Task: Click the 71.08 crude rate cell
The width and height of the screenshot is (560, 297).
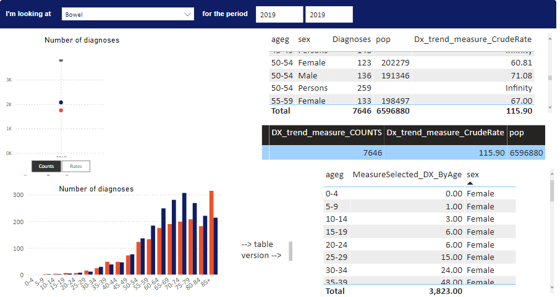Action: (522, 76)
